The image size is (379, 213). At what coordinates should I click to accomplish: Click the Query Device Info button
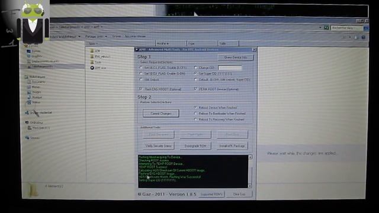236,57
